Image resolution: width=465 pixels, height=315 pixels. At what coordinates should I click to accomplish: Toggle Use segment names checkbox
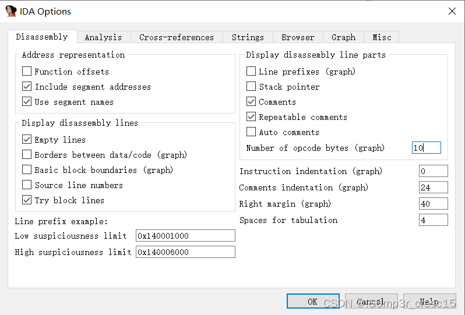tap(27, 102)
